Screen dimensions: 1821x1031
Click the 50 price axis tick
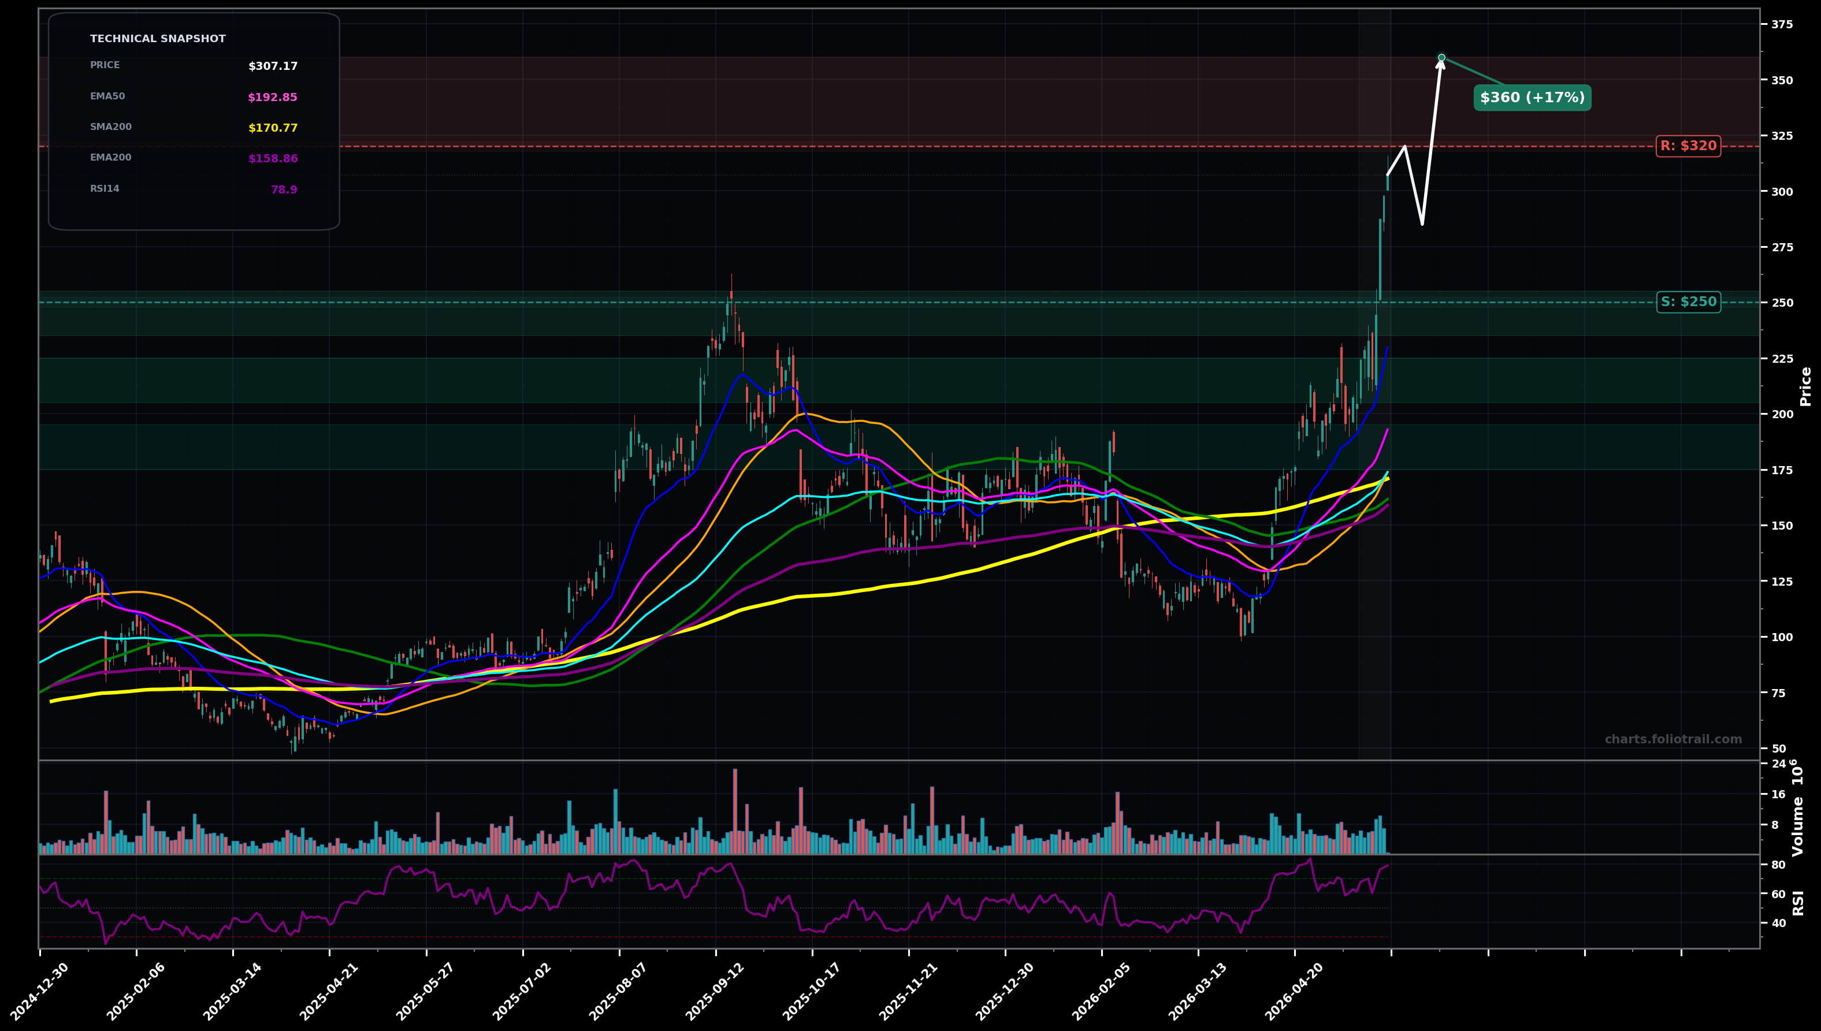(1778, 749)
